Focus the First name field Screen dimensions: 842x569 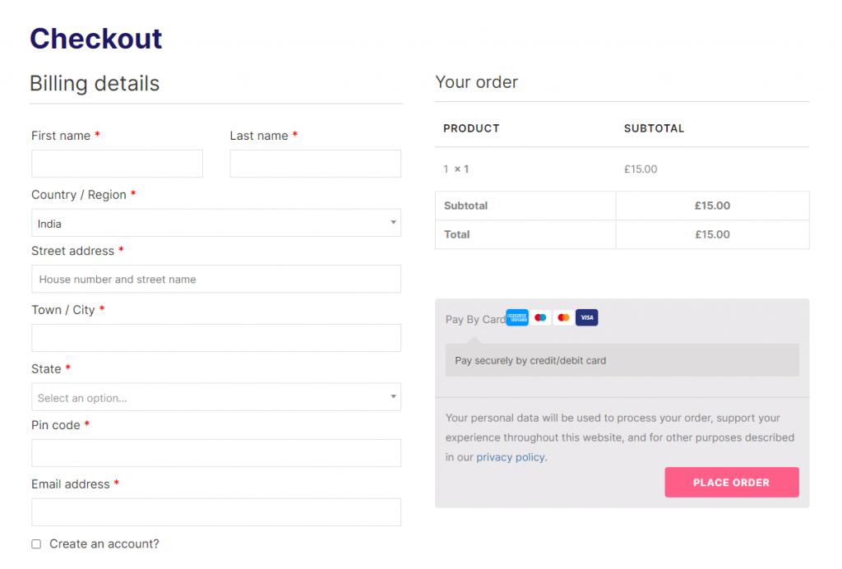click(117, 164)
